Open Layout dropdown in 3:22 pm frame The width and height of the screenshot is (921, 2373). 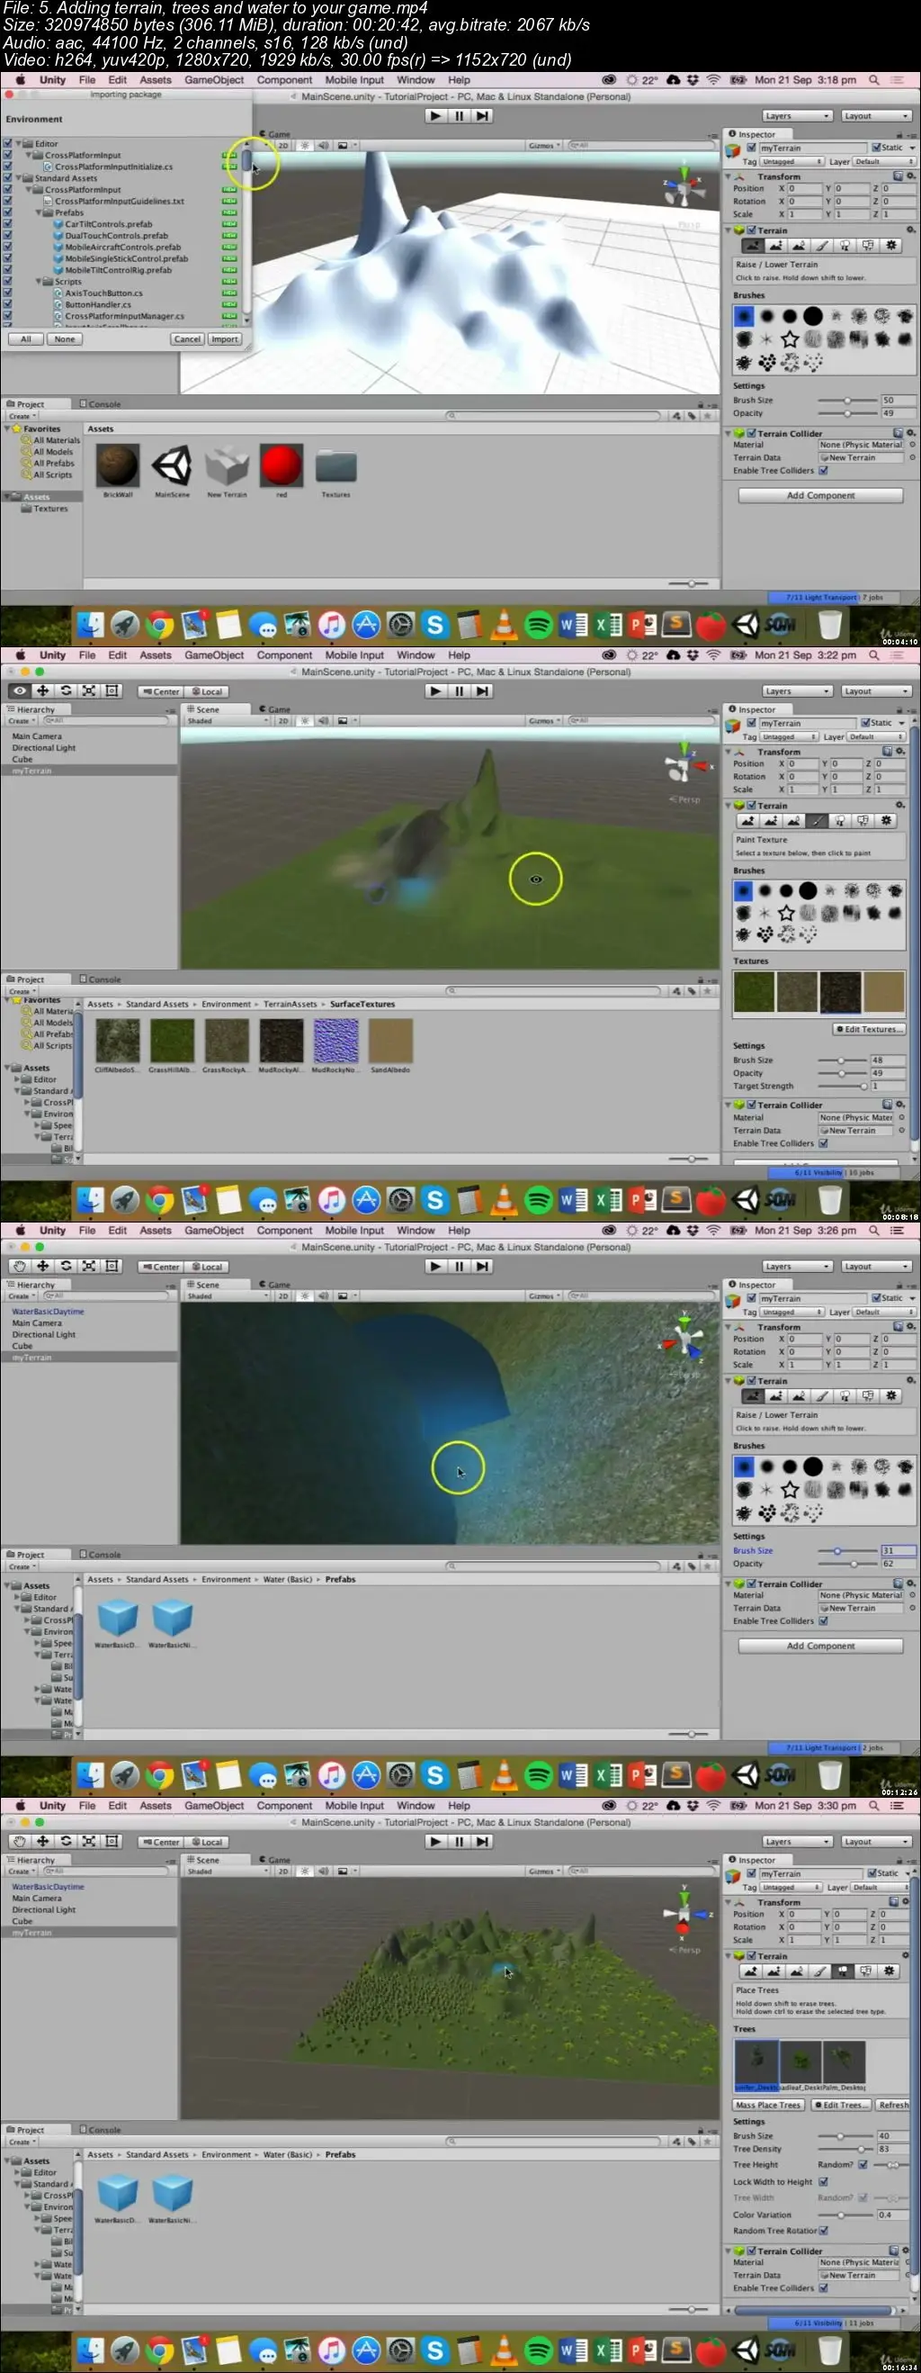coord(877,690)
